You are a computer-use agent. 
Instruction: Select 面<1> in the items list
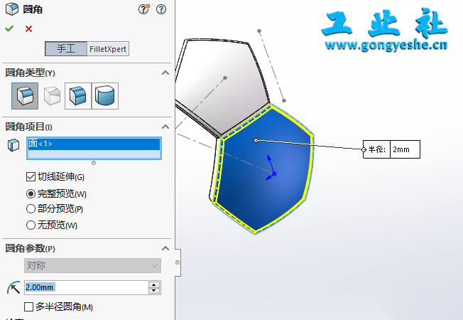tap(94, 144)
